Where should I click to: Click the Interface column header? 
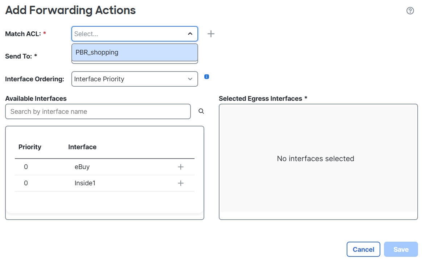(82, 147)
